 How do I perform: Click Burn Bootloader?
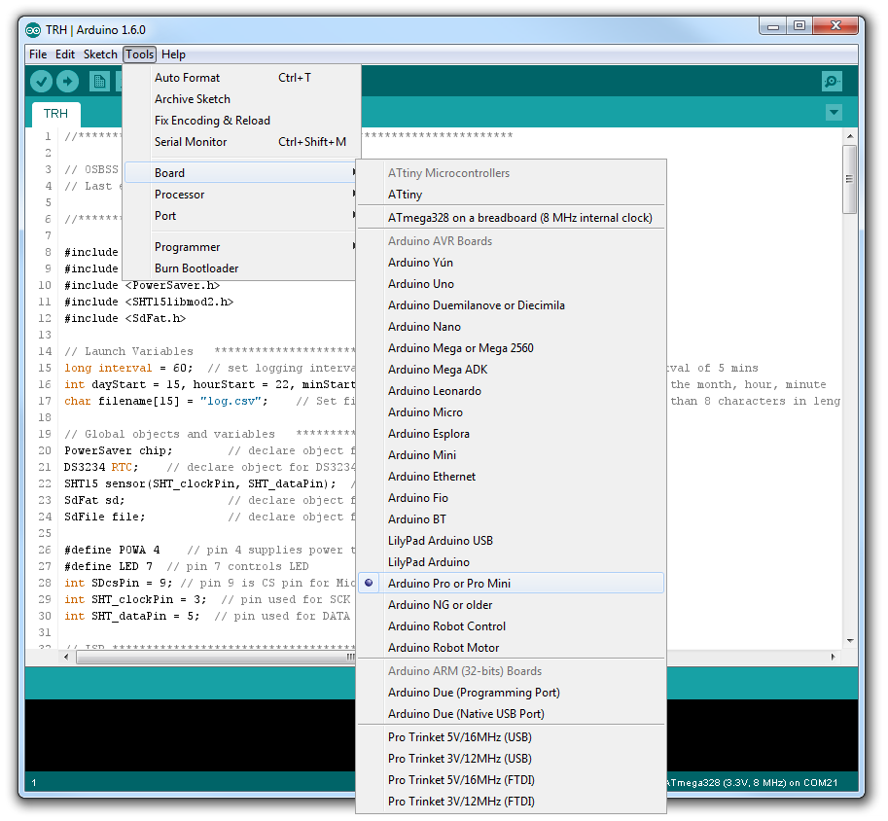click(242, 268)
